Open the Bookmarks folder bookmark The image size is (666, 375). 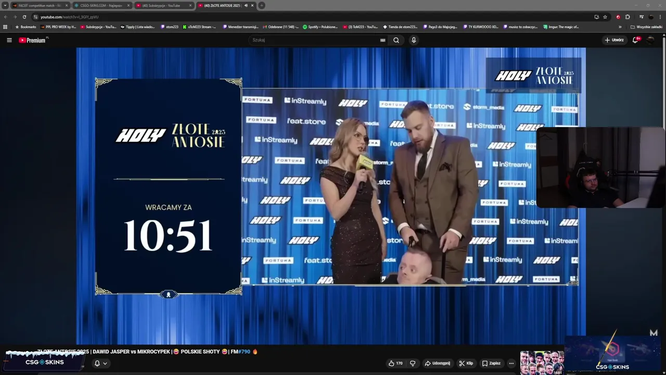[x=25, y=27]
